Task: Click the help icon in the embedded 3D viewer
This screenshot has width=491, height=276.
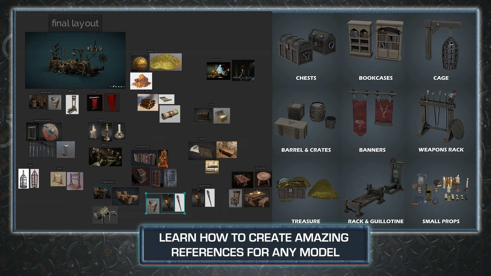Action: pyautogui.click(x=111, y=87)
